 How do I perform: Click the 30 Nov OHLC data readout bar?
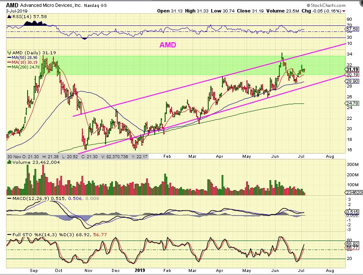tap(77, 157)
